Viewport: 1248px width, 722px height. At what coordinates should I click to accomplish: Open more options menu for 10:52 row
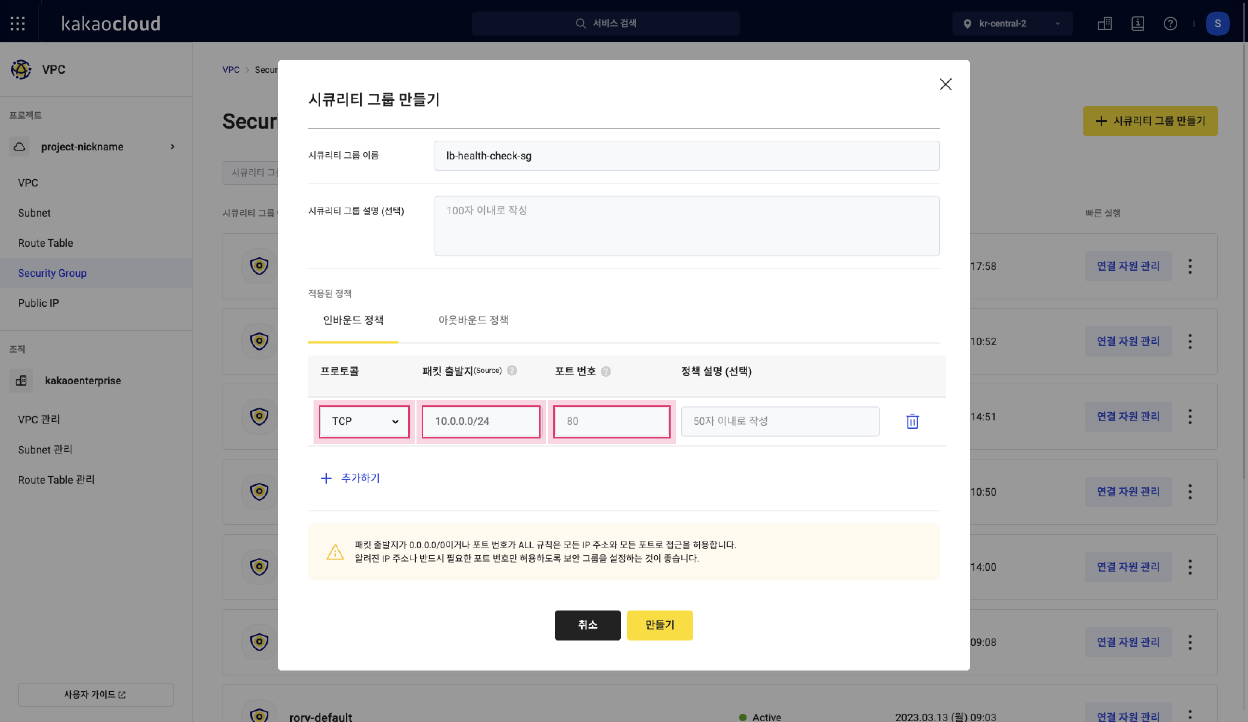(x=1190, y=341)
